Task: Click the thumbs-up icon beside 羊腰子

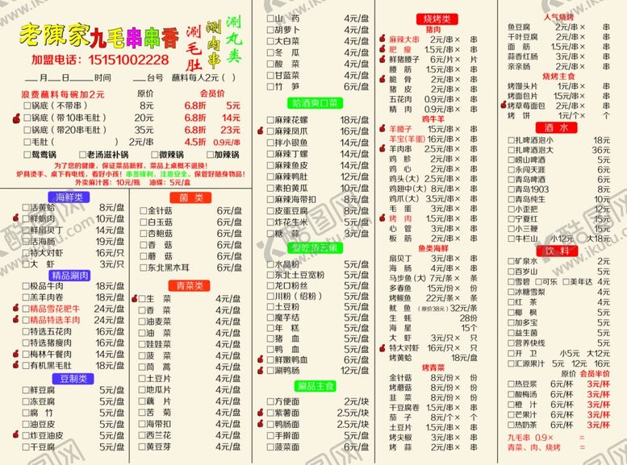Action: coord(381,128)
